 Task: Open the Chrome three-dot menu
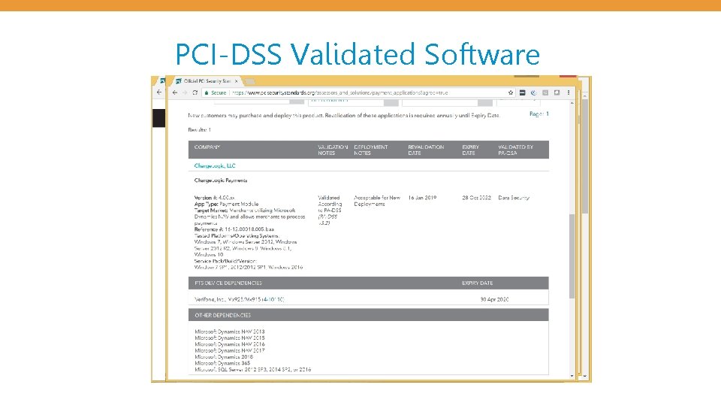point(569,92)
